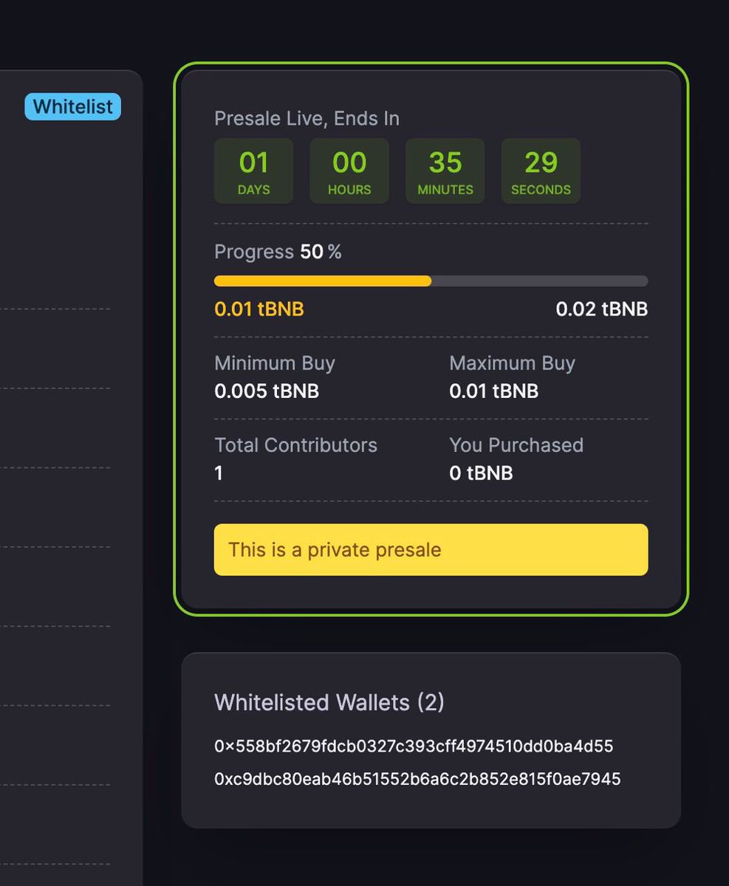Select the Minimum Buy value 0.005 tBNB
Image resolution: width=729 pixels, height=886 pixels.
267,391
